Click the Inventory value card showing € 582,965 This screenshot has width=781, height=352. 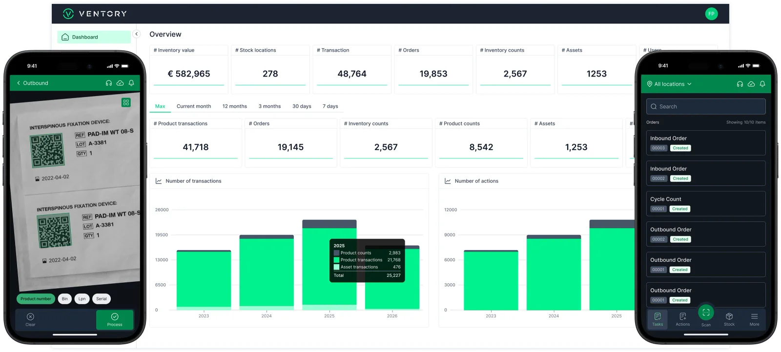click(x=189, y=70)
